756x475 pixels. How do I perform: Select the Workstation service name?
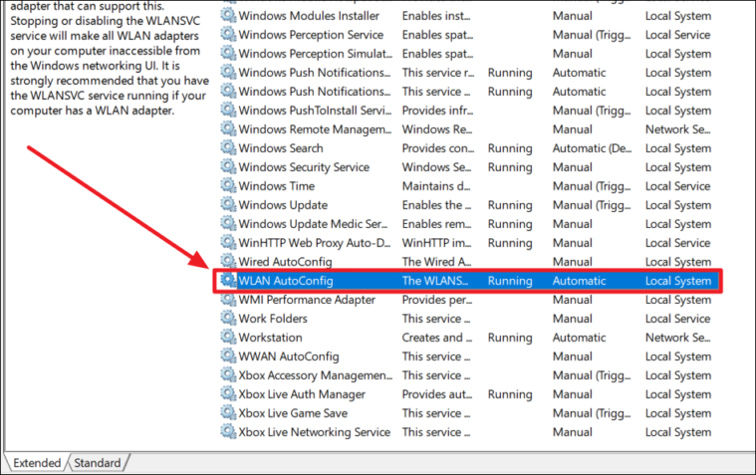[x=271, y=338]
